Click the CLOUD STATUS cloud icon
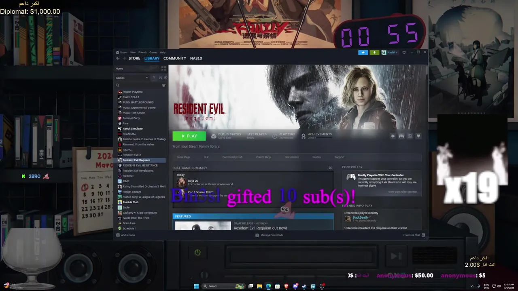 pyautogui.click(x=214, y=136)
